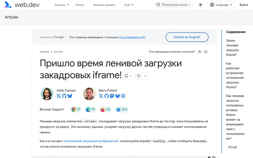Click the Содержание contents heading
253x158 pixels.
pos(236,32)
